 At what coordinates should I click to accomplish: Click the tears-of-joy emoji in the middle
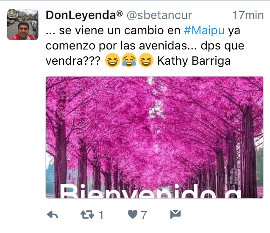click(129, 60)
